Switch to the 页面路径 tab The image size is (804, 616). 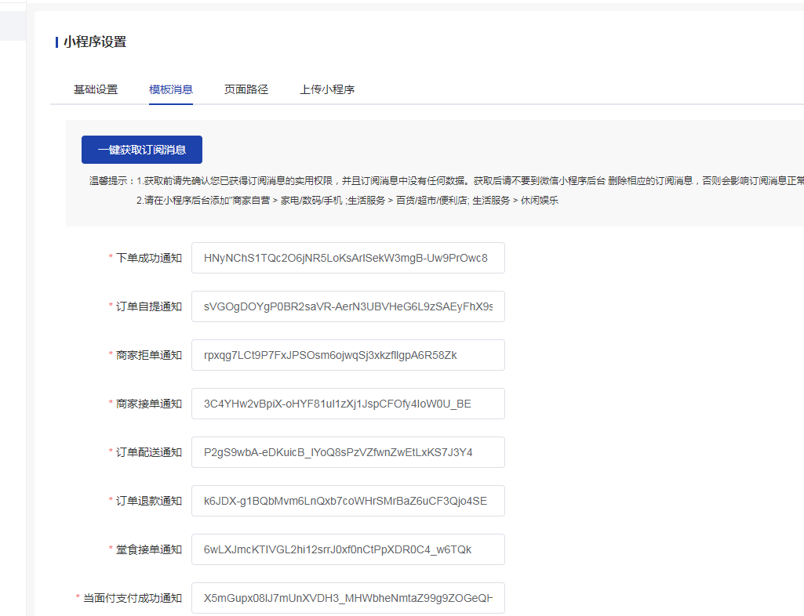[246, 89]
